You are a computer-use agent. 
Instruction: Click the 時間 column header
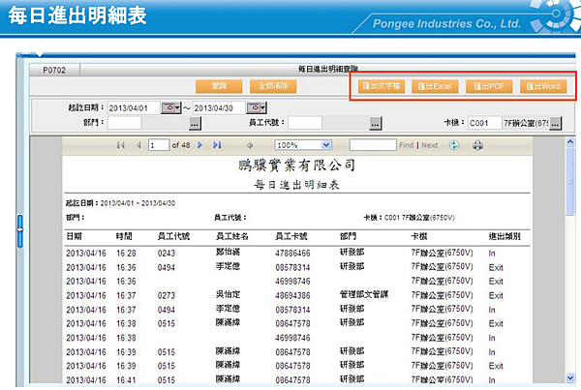(x=124, y=236)
